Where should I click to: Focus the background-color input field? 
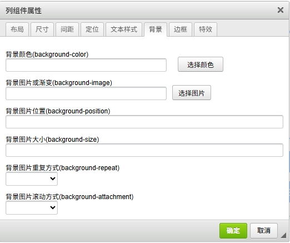86,65
